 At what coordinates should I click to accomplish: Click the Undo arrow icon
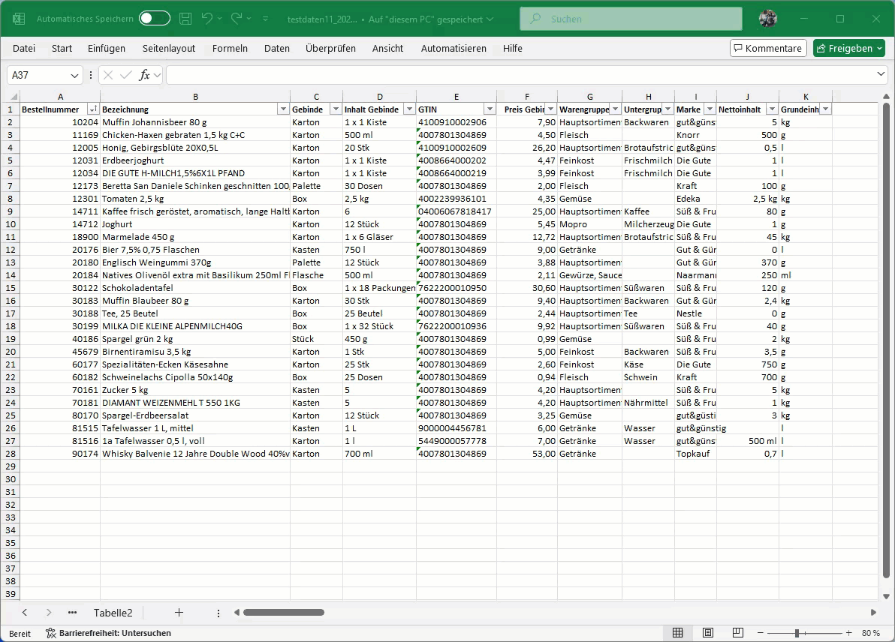[x=208, y=19]
